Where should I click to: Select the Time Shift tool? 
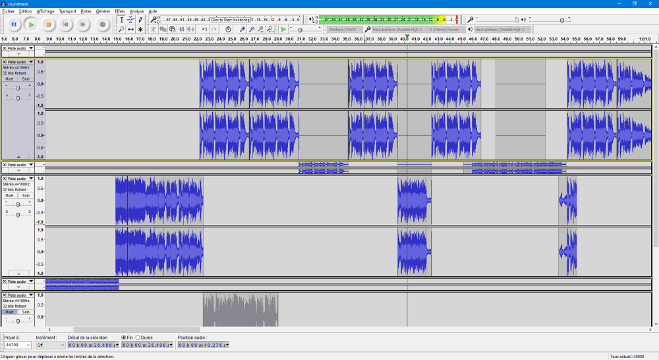[x=130, y=30]
